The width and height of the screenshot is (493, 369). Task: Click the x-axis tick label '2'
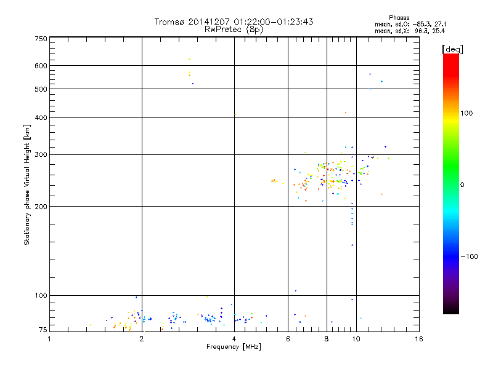tap(142, 339)
